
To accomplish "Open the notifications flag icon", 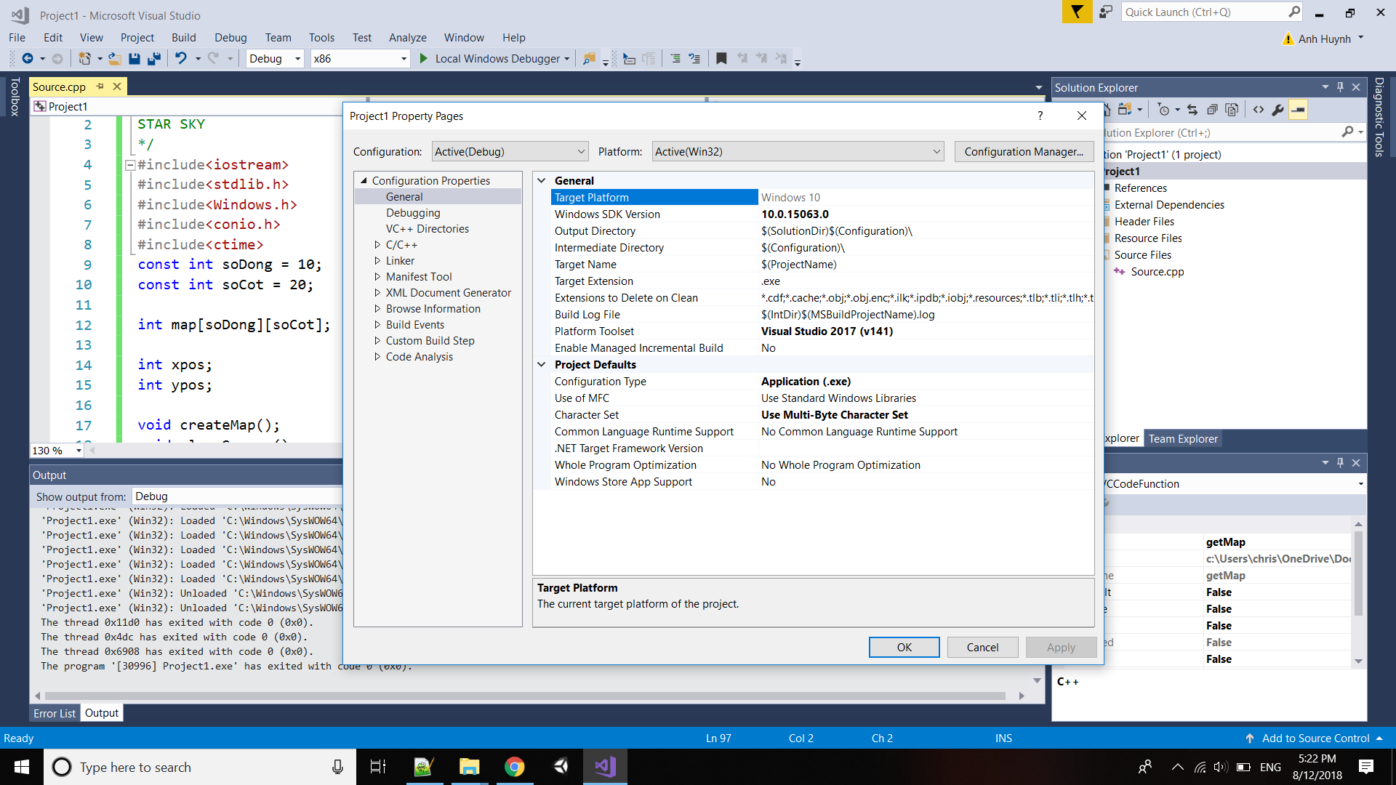I will [x=1077, y=12].
